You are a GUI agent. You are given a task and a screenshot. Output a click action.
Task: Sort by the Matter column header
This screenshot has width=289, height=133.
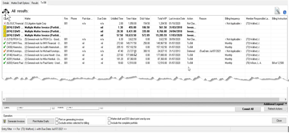(43, 19)
